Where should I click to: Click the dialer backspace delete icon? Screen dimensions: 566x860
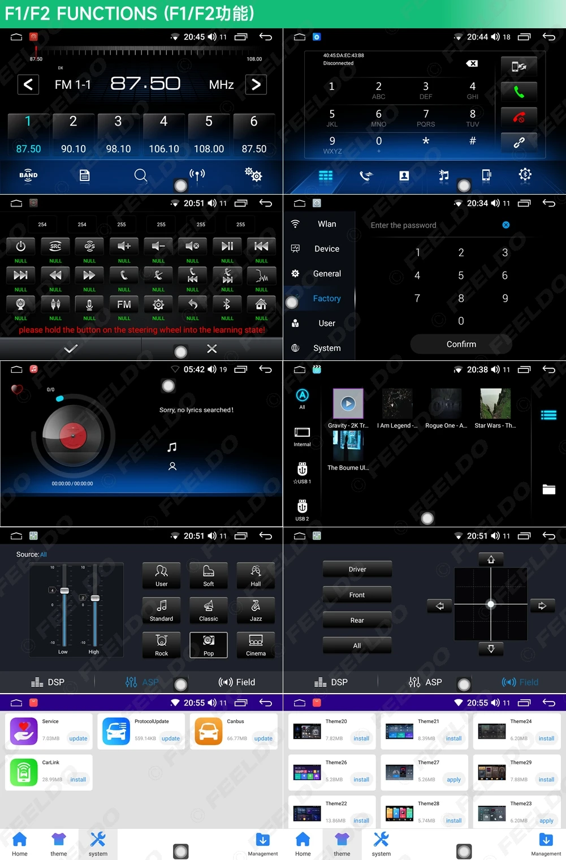pyautogui.click(x=472, y=63)
